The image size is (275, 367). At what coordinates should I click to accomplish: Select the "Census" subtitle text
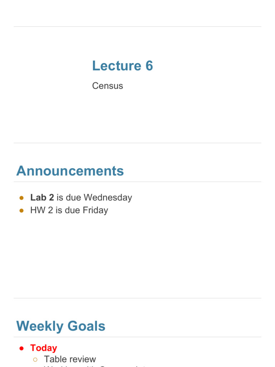pos(107,86)
